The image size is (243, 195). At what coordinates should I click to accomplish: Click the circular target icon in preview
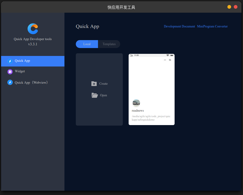pos(170,60)
